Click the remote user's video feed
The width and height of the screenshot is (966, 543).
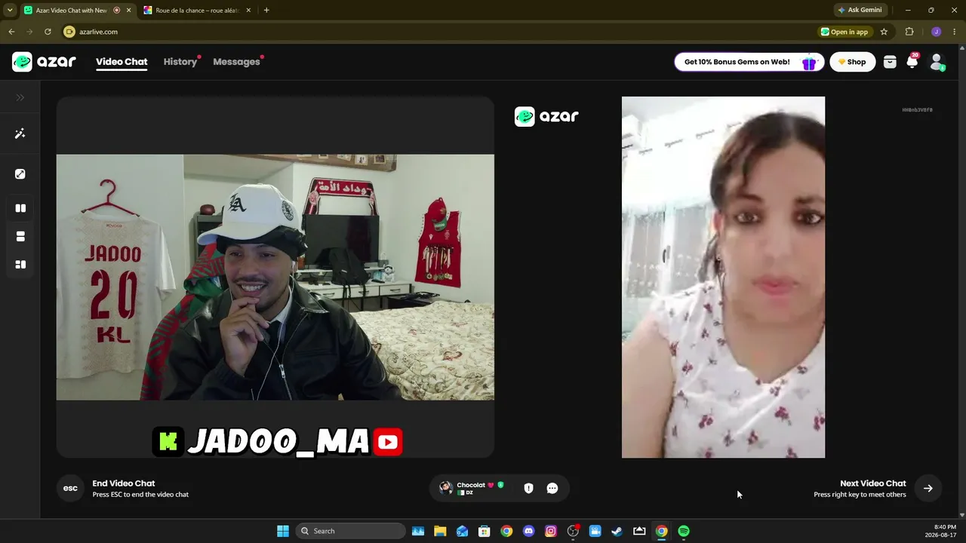[x=723, y=277]
